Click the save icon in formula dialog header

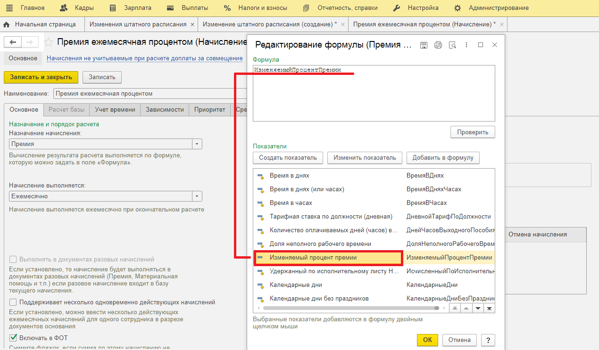click(x=424, y=45)
